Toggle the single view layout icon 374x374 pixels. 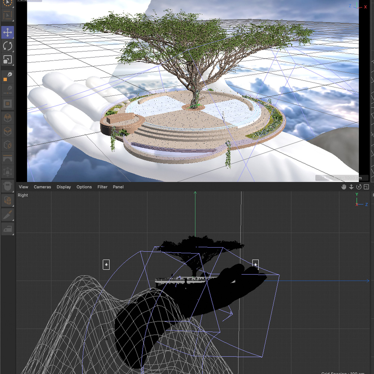[366, 187]
